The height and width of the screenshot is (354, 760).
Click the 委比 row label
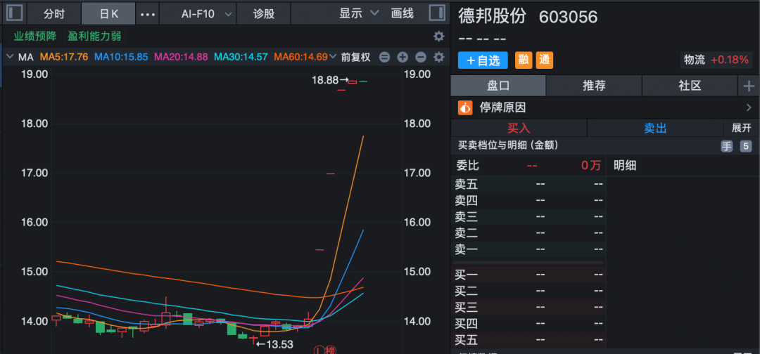[x=467, y=166]
